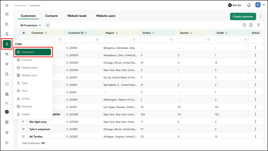Click the Region column filter funnel
The image size is (268, 151).
[134, 40]
